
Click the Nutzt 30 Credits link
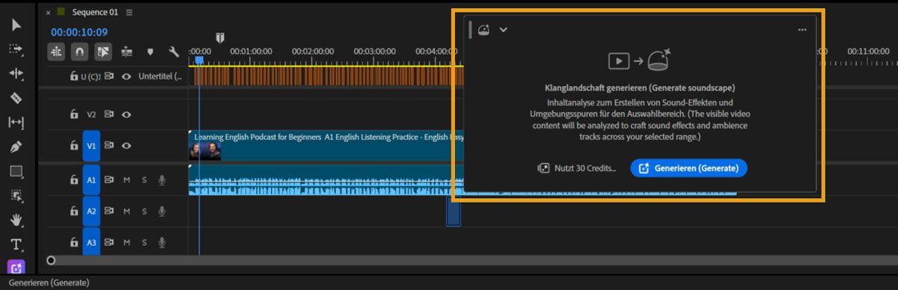coord(585,168)
